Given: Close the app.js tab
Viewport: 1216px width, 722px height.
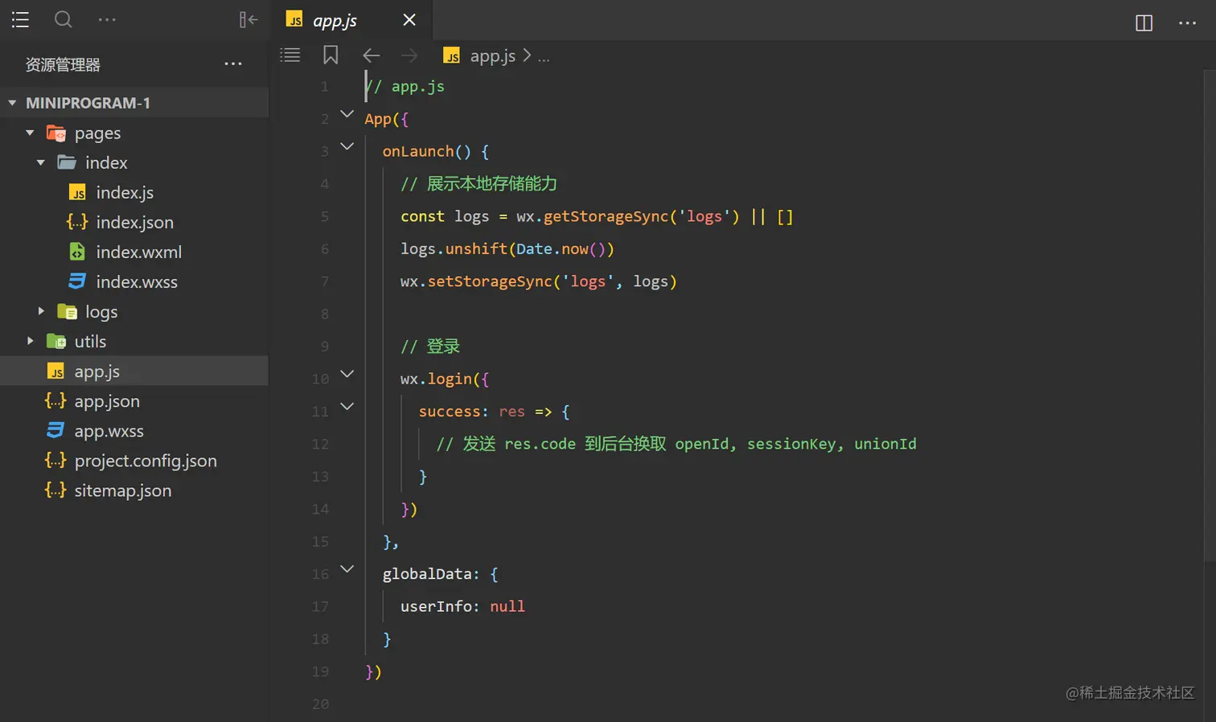Looking at the screenshot, I should (409, 20).
